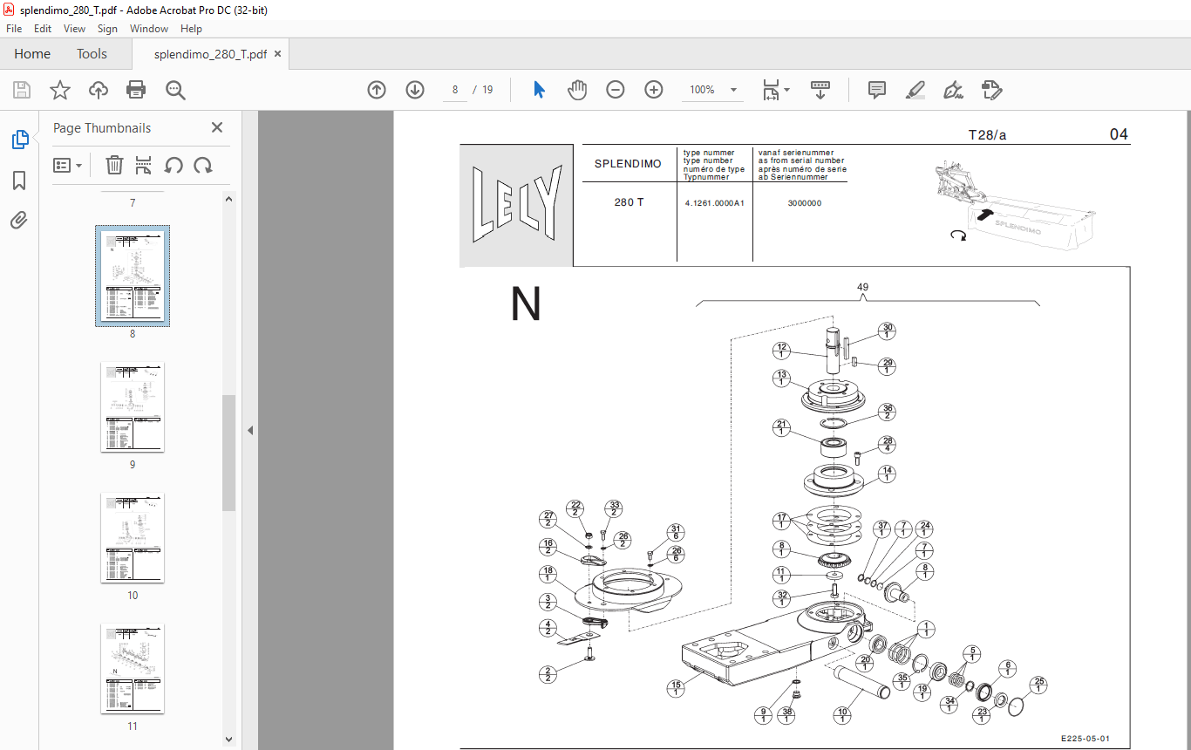Image resolution: width=1191 pixels, height=750 pixels.
Task: Go to the next page arrow
Action: 414,90
